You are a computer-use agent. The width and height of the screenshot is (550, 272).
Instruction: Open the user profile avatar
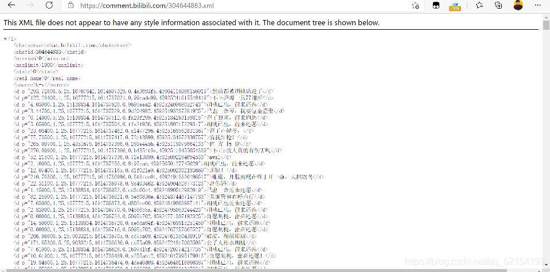(518, 5)
